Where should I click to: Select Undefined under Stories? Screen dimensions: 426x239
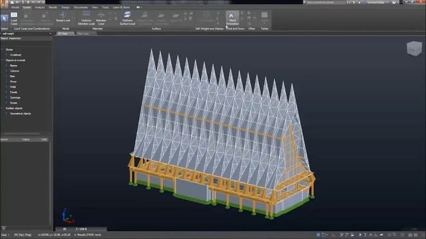[x=15, y=54]
